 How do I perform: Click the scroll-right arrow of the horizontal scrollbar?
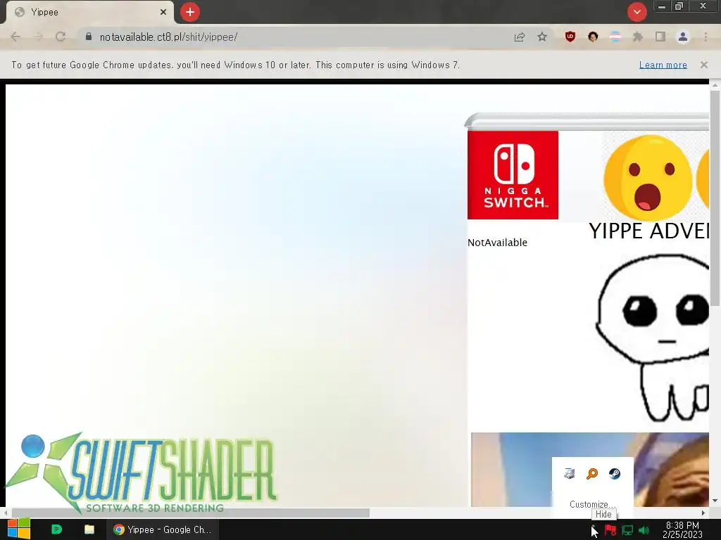click(x=703, y=513)
